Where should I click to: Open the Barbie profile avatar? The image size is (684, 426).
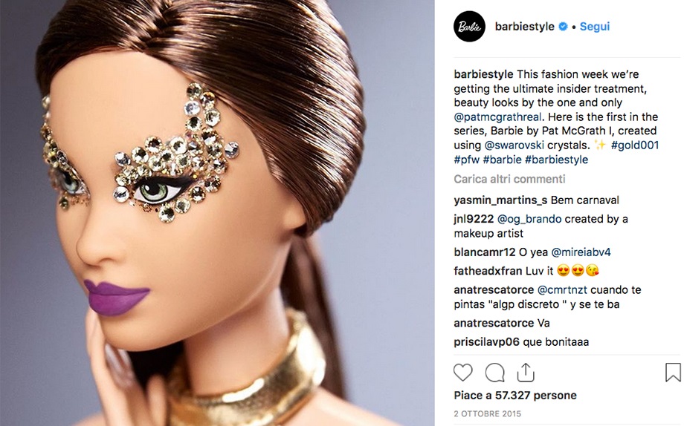click(x=469, y=27)
